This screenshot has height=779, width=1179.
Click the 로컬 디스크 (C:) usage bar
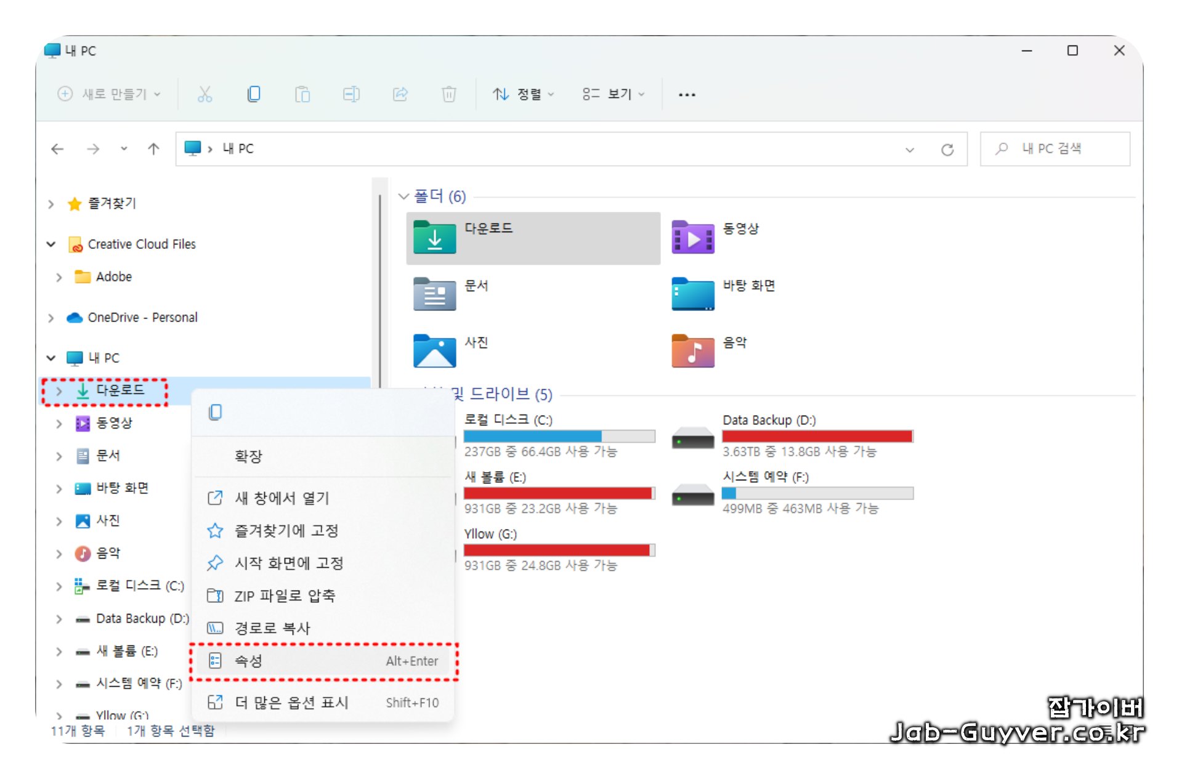click(559, 436)
